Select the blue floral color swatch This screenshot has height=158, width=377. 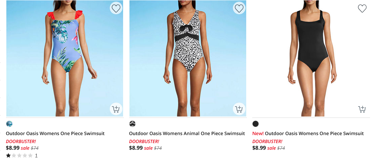9,124
